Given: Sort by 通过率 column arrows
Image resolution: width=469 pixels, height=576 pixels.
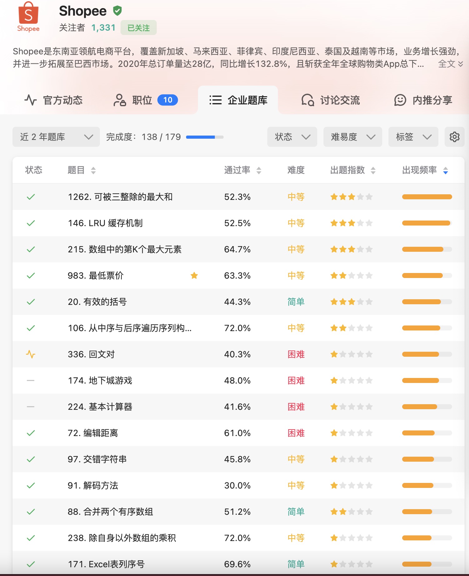Looking at the screenshot, I should pyautogui.click(x=259, y=171).
